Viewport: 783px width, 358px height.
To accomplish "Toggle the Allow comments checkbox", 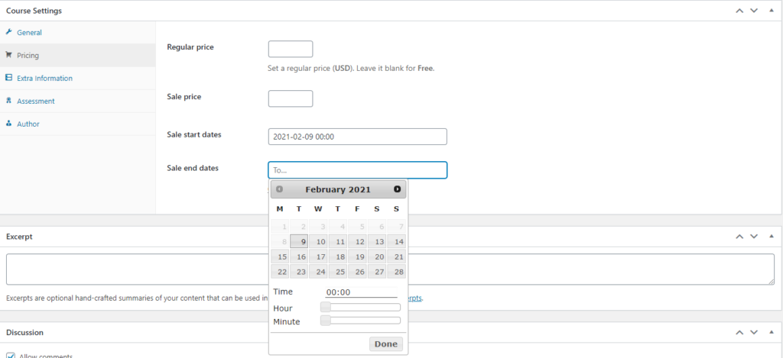I will [x=11, y=356].
